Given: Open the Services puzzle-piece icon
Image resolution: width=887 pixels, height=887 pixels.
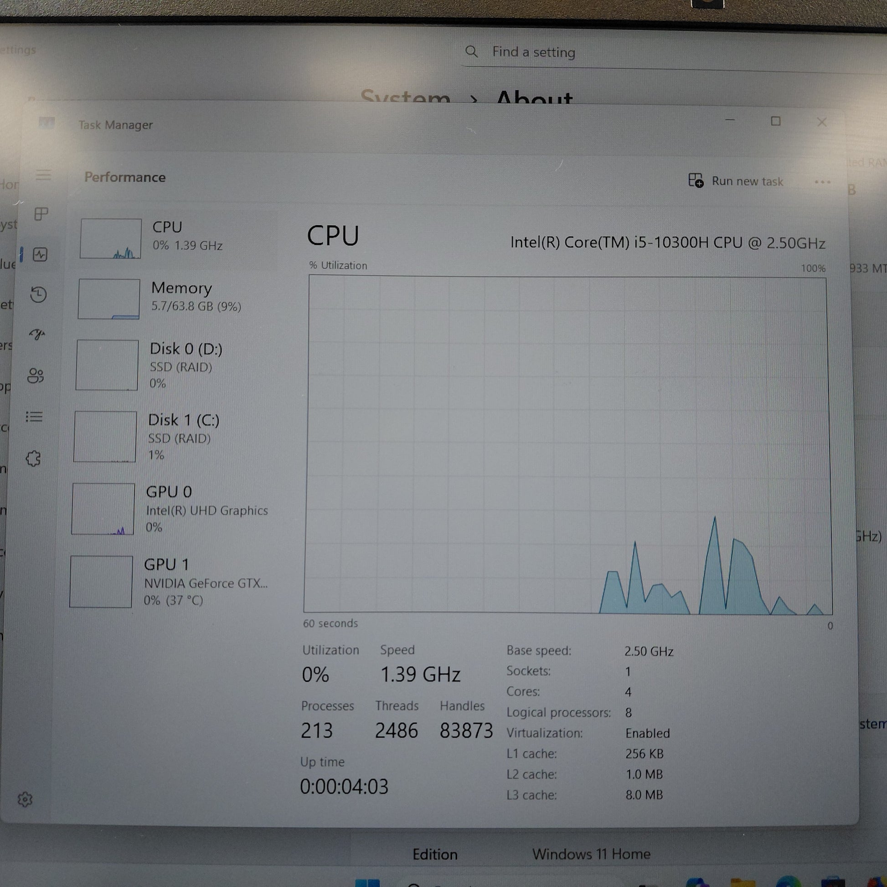Looking at the screenshot, I should 33,458.
